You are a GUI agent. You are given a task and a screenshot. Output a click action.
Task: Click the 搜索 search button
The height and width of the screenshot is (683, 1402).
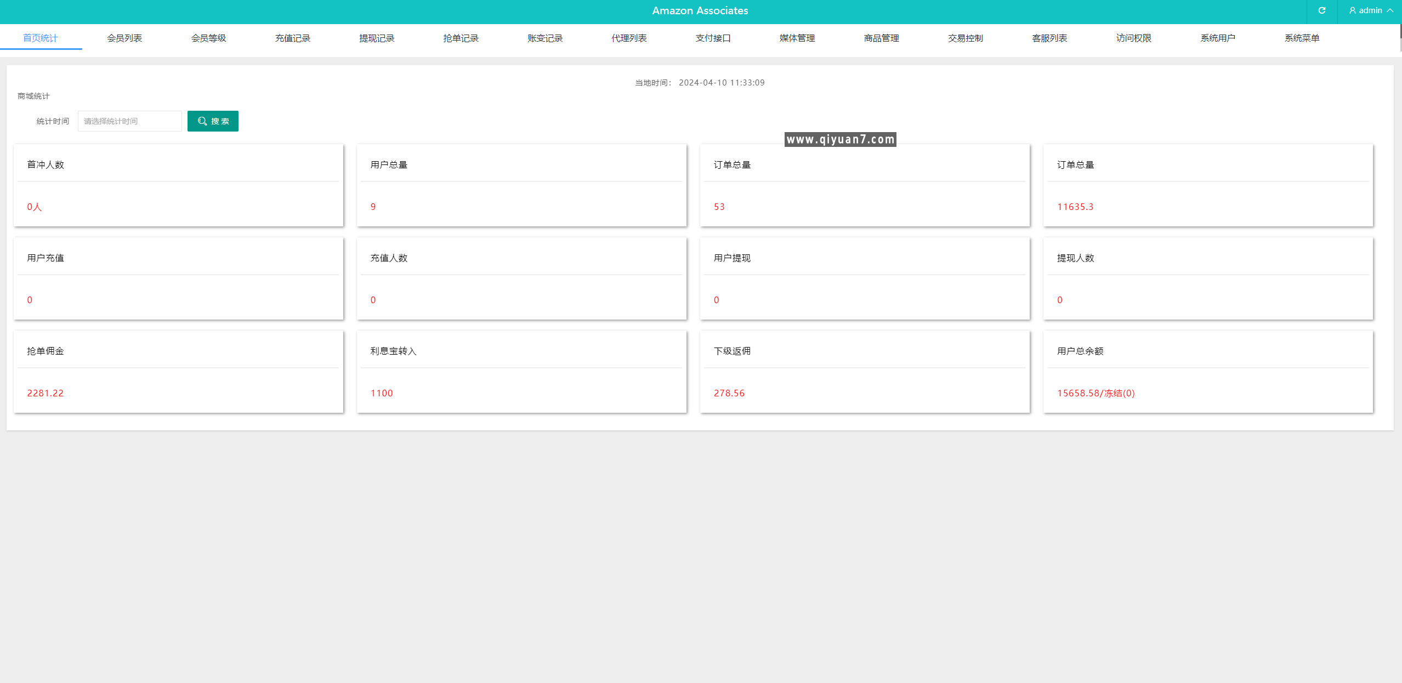(x=213, y=121)
